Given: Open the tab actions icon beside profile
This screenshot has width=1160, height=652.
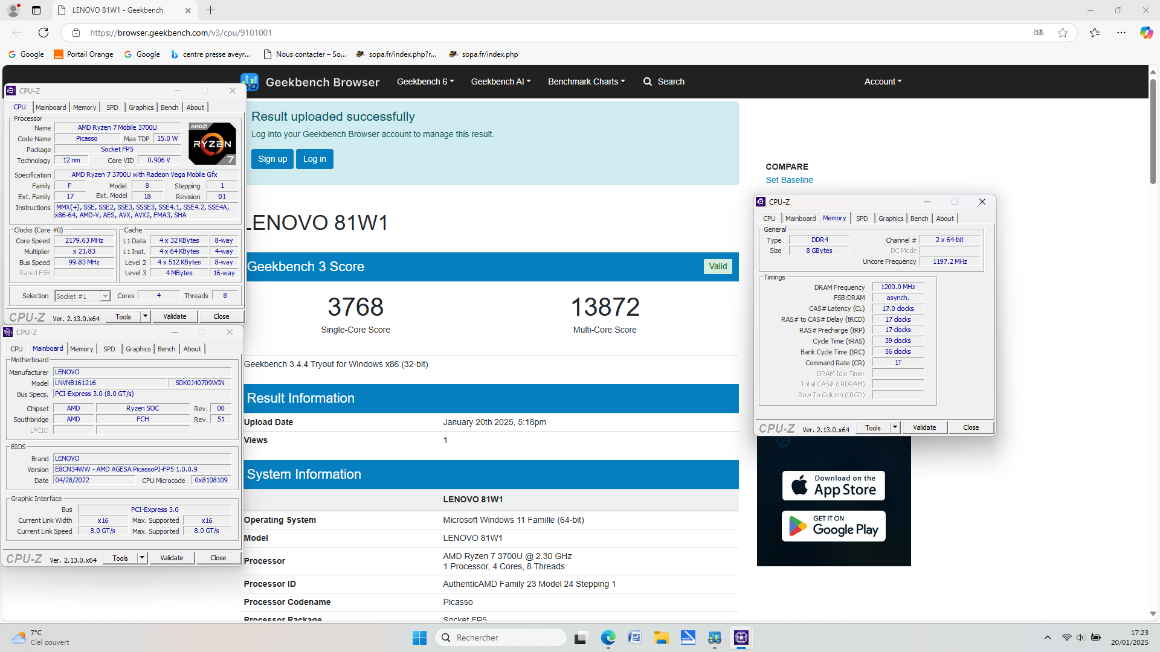Looking at the screenshot, I should pyautogui.click(x=36, y=10).
